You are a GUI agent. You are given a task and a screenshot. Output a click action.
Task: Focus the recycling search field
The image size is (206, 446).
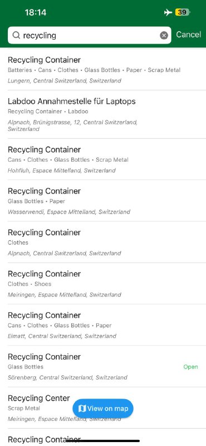[90, 35]
